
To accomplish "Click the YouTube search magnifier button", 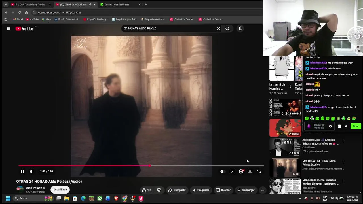I will (x=227, y=28).
